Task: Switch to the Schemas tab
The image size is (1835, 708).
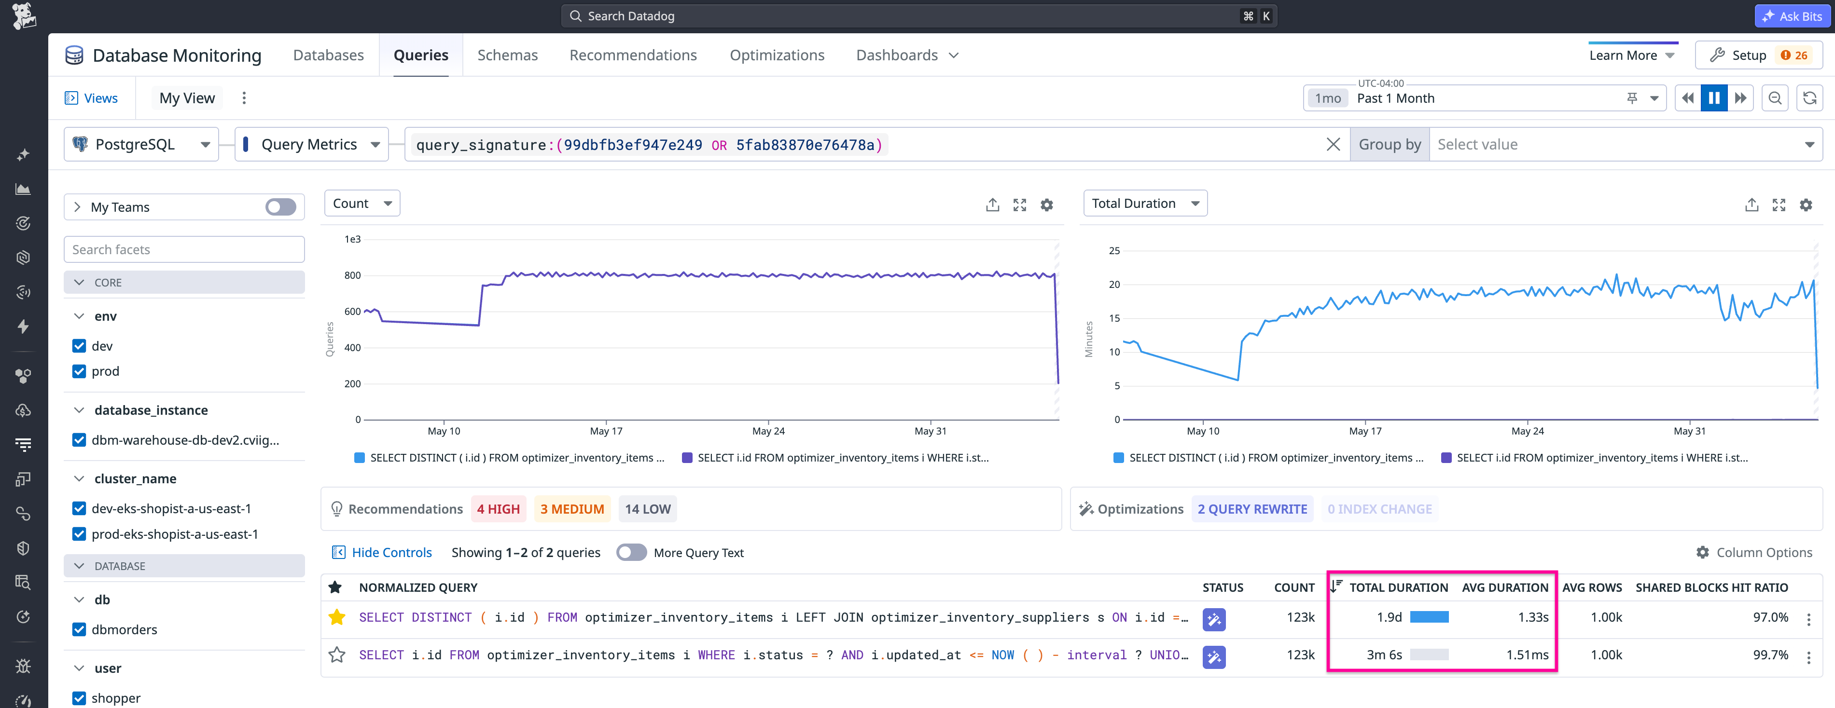Action: tap(507, 55)
